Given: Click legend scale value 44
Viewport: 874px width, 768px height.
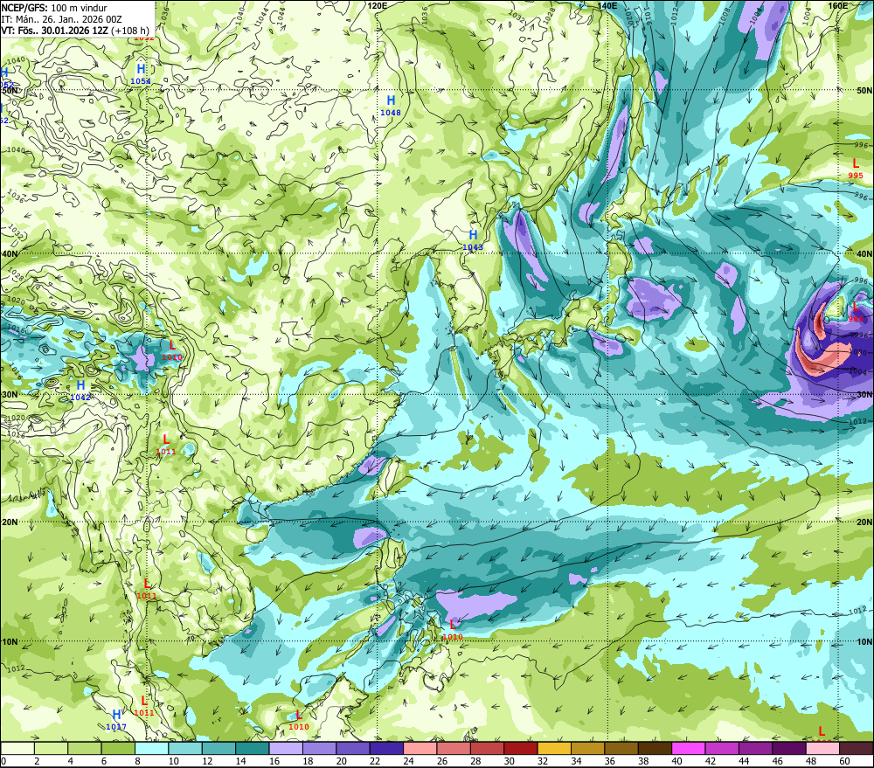Looking at the screenshot, I should coord(744,761).
